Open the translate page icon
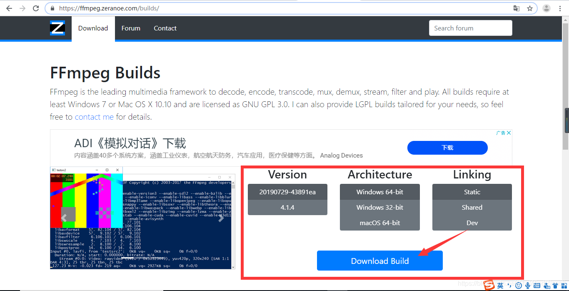This screenshot has width=569, height=291. (517, 8)
